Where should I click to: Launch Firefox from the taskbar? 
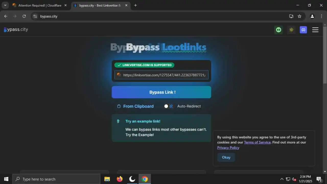120,179
